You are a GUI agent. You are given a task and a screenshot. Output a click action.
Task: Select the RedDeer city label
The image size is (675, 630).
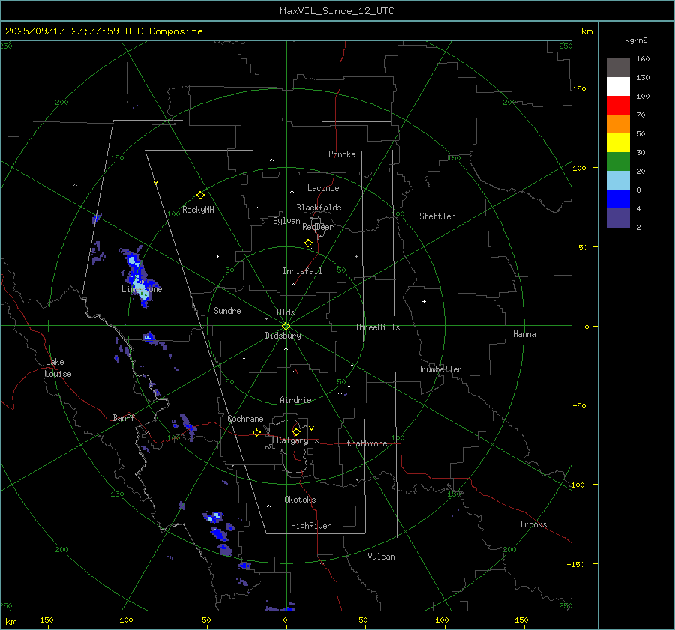(318, 227)
